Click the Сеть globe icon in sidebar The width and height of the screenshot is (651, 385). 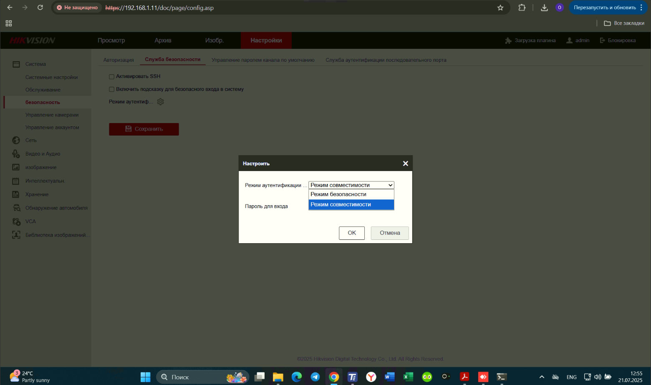(x=16, y=140)
